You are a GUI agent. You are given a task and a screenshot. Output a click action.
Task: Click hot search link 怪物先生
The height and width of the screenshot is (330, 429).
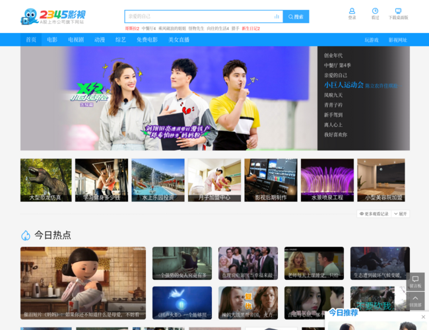pos(196,28)
